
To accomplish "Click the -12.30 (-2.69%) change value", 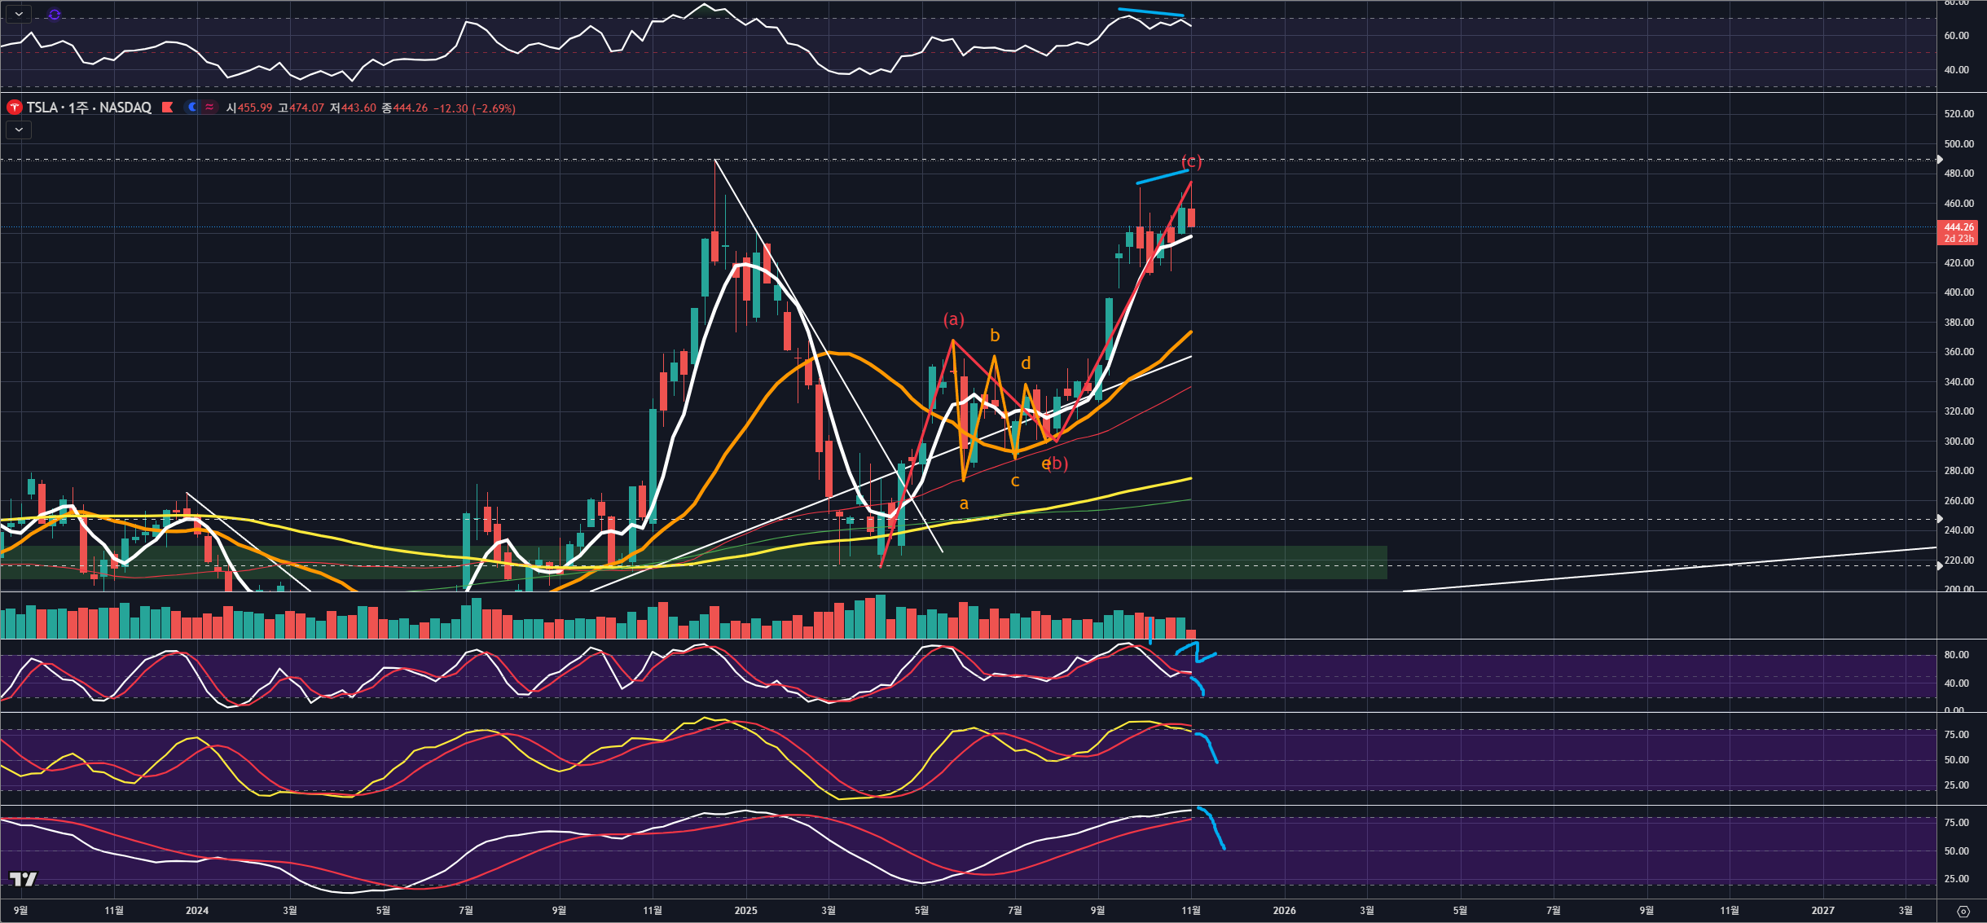I will pos(474,108).
